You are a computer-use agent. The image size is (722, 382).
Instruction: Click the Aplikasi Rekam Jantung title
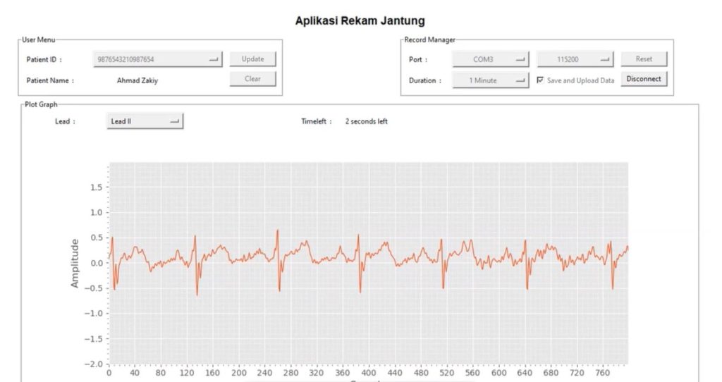click(x=360, y=21)
